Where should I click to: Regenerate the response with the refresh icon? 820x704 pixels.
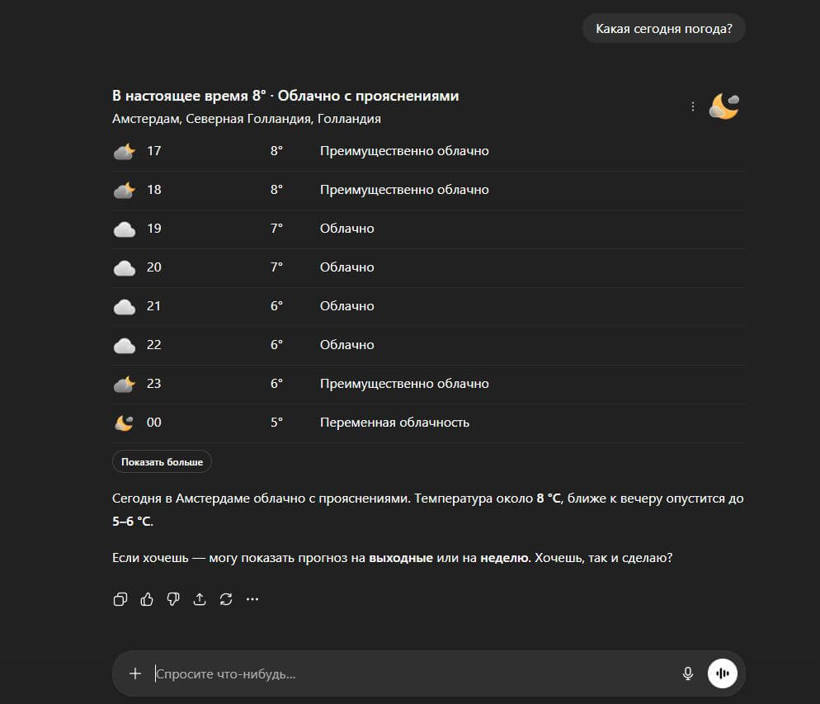tap(226, 599)
